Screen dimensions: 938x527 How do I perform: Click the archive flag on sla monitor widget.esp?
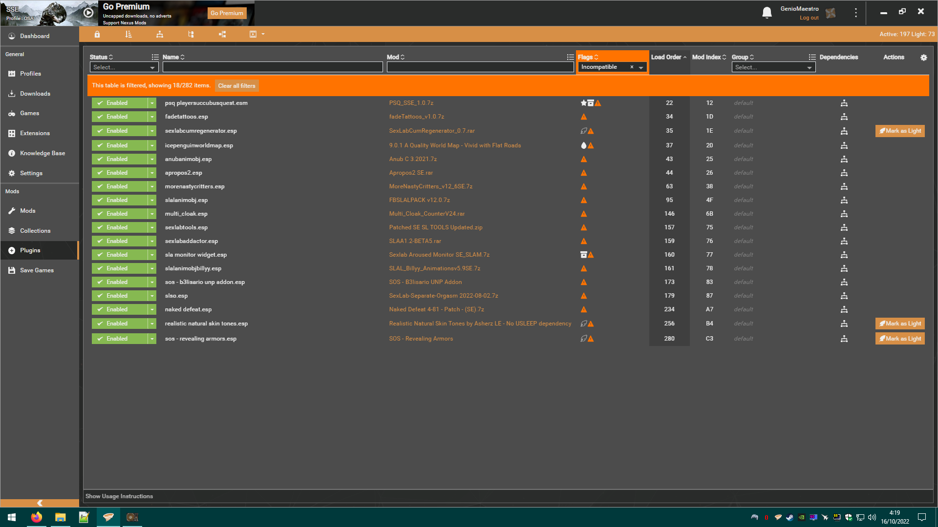pos(583,255)
